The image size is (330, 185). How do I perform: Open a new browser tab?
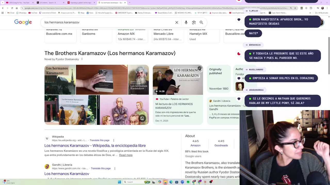pyautogui.click(x=129, y=3)
